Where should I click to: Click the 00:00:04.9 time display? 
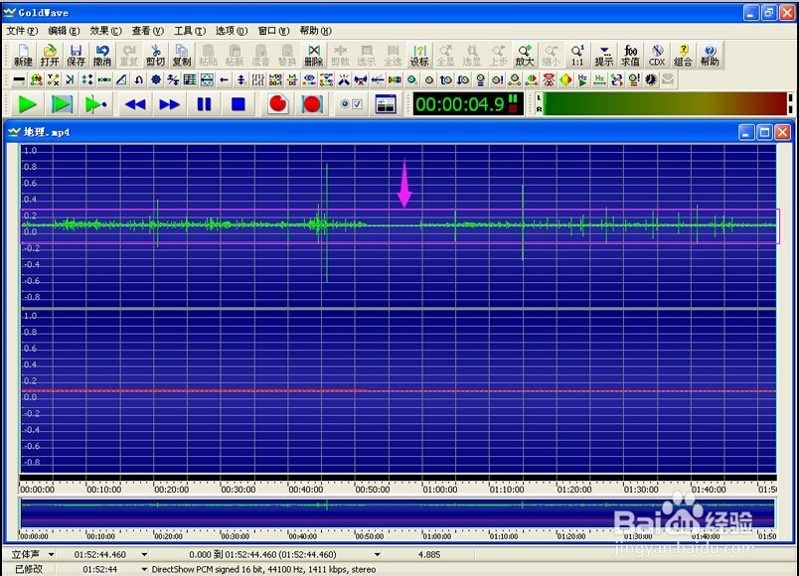(x=468, y=104)
